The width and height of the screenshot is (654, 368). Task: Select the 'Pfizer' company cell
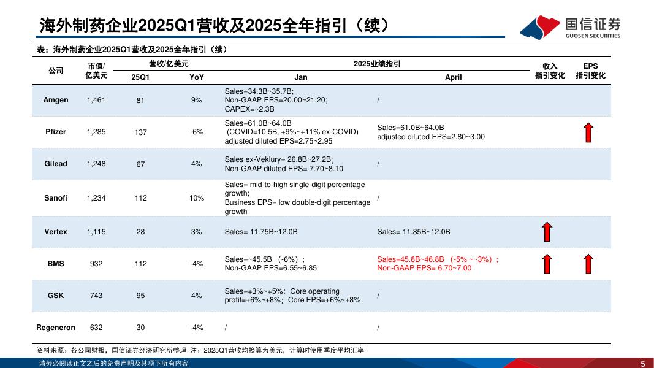coord(56,132)
